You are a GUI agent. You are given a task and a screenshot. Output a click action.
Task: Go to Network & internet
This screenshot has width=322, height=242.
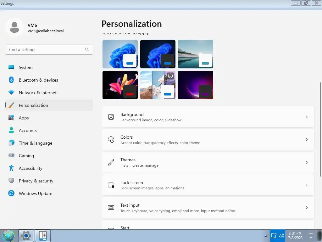point(49,93)
